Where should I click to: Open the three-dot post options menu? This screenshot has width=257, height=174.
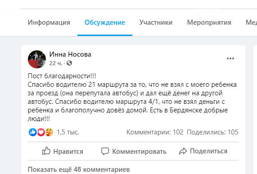pyautogui.click(x=230, y=58)
